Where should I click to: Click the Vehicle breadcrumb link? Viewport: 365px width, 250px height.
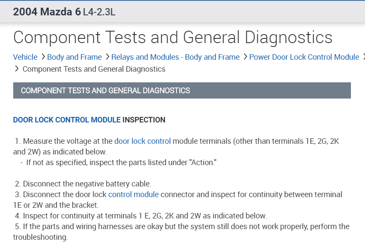click(x=25, y=57)
